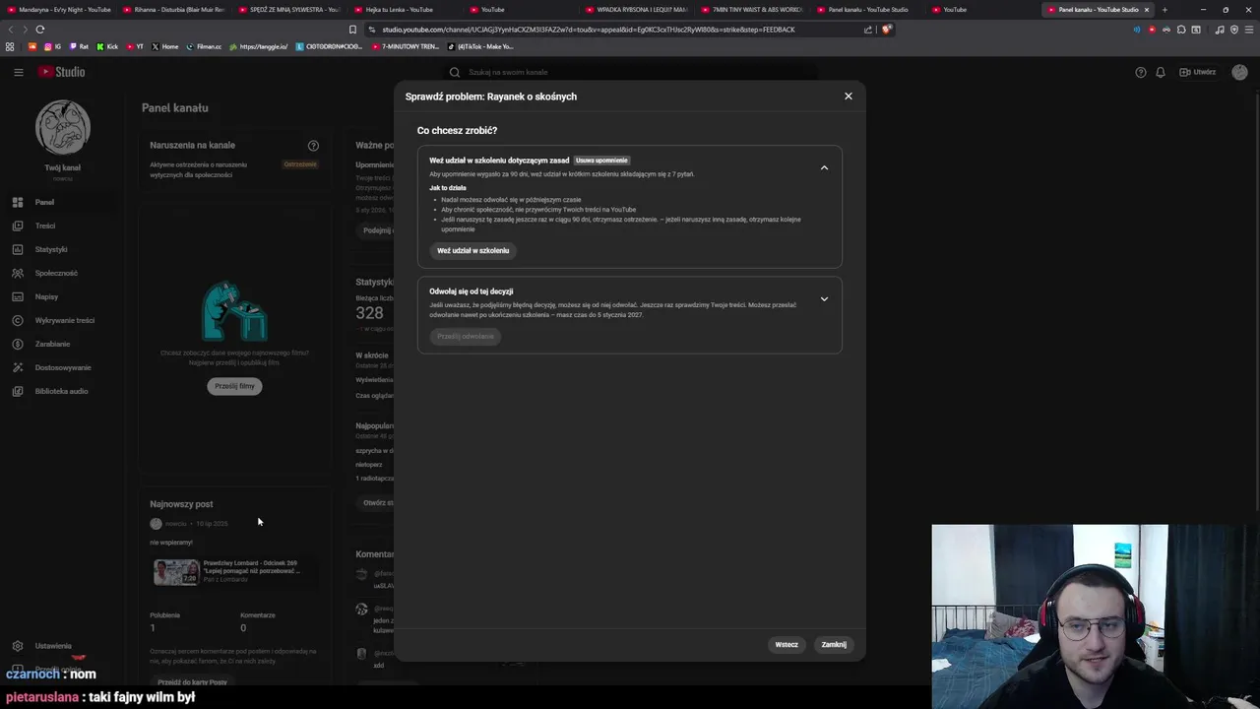The image size is (1260, 709).
Task: Close the 'Sprawdź problem' dialog with the X
Action: [848, 96]
